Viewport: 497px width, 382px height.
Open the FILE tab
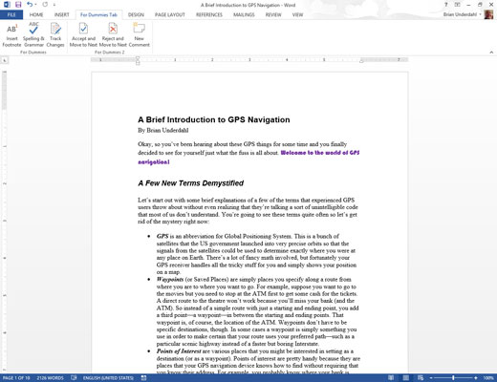11,14
